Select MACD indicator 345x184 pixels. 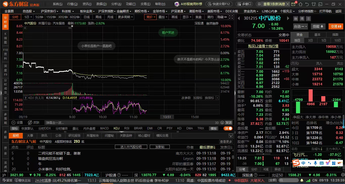[x=104, y=128]
